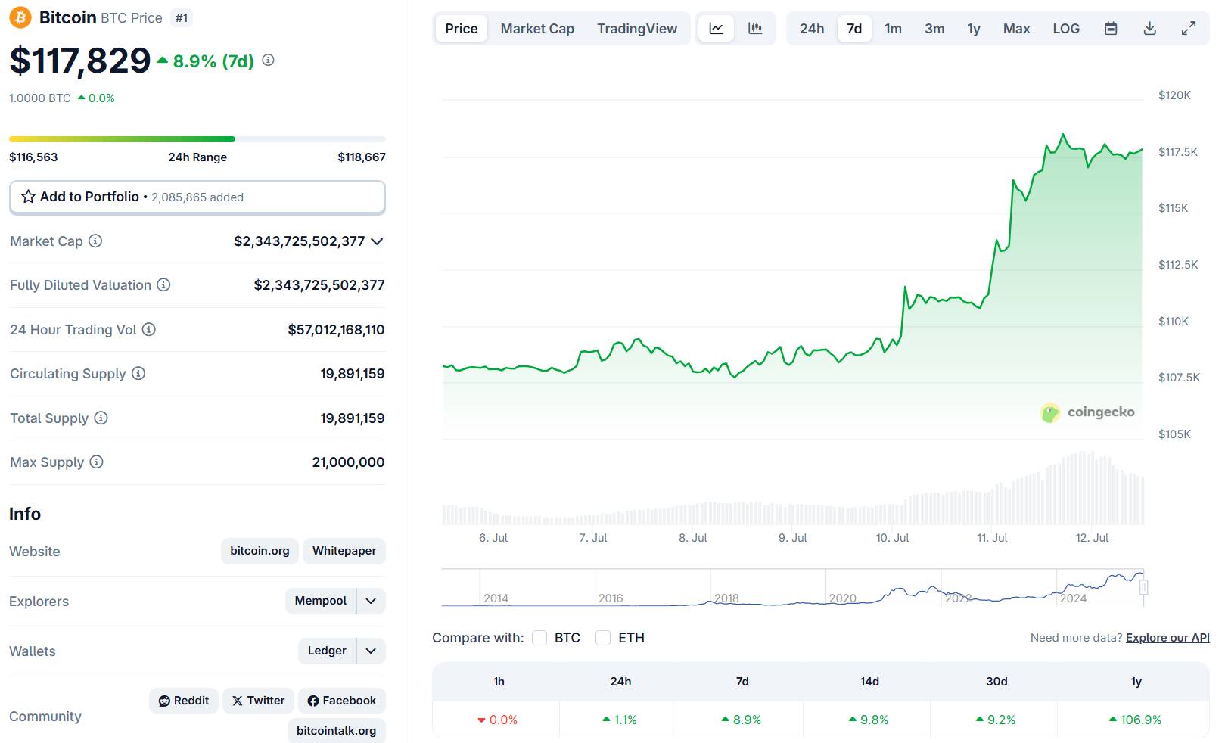Expand the Mempool explorers dropdown arrow
Image resolution: width=1225 pixels, height=743 pixels.
tap(371, 601)
